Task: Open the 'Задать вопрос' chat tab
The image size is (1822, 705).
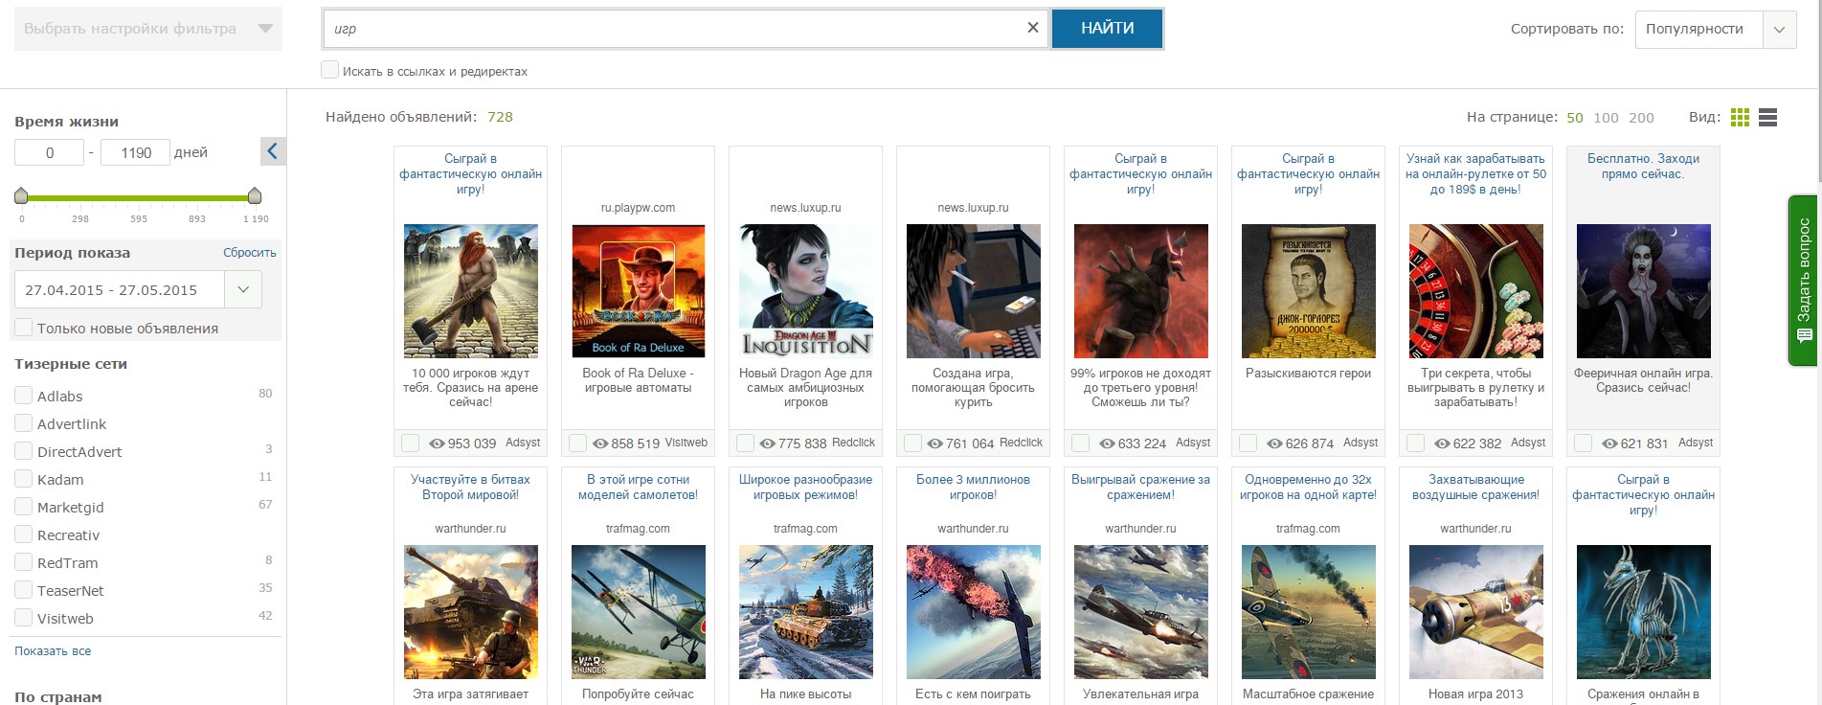Action: point(1804,281)
